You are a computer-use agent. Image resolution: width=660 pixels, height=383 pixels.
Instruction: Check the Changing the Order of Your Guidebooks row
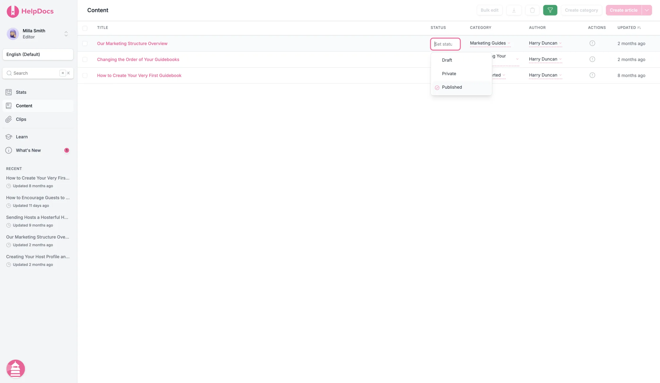(x=85, y=60)
